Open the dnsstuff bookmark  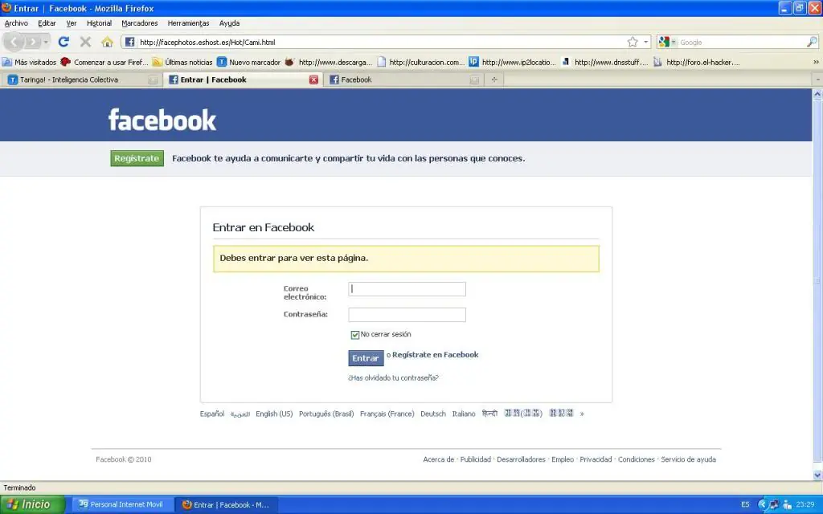(604, 62)
